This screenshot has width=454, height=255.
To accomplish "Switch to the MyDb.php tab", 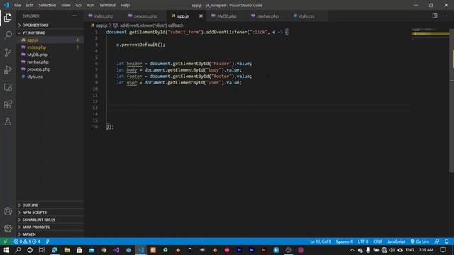I will click(227, 16).
